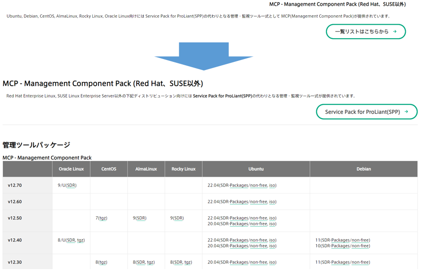Open non-free link for v12.40 Debian 11
Screen dimensions: 422x271
360,240
